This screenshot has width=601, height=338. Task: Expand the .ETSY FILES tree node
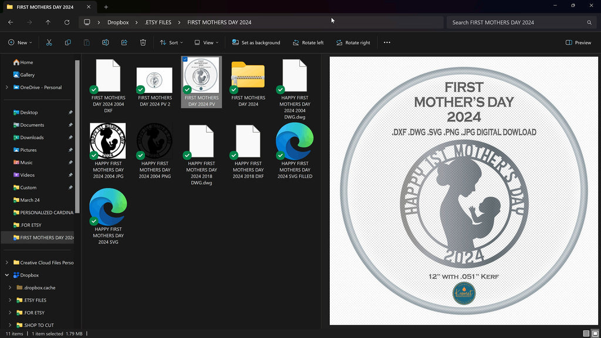(11, 300)
